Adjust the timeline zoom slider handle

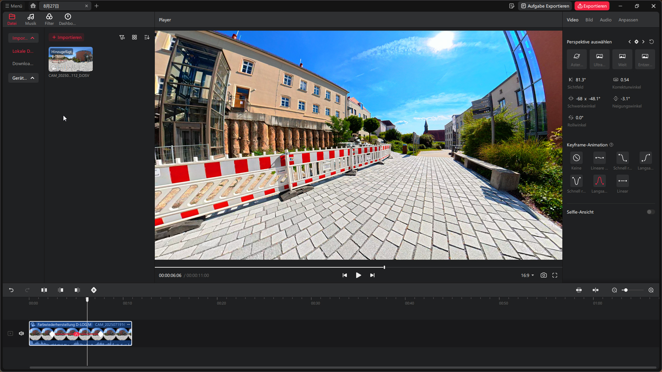(626, 290)
